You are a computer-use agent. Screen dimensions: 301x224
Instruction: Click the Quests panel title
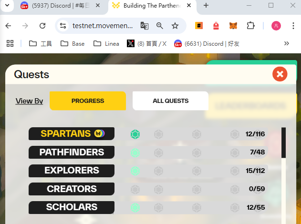pos(31,74)
